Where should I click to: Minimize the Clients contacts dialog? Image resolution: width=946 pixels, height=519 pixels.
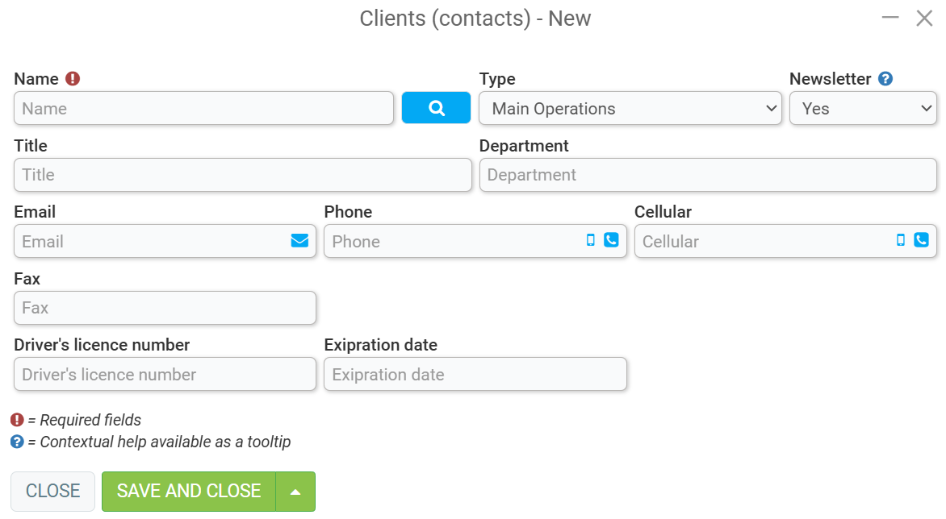point(889,18)
